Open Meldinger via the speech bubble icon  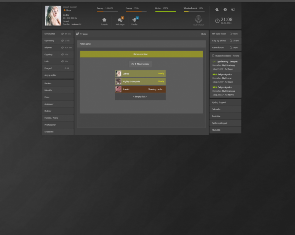tap(120, 20)
